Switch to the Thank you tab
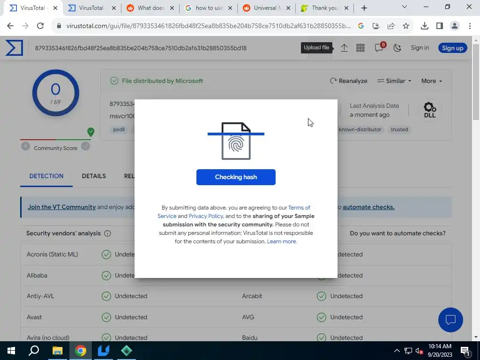This screenshot has width=480, height=360. (324, 8)
